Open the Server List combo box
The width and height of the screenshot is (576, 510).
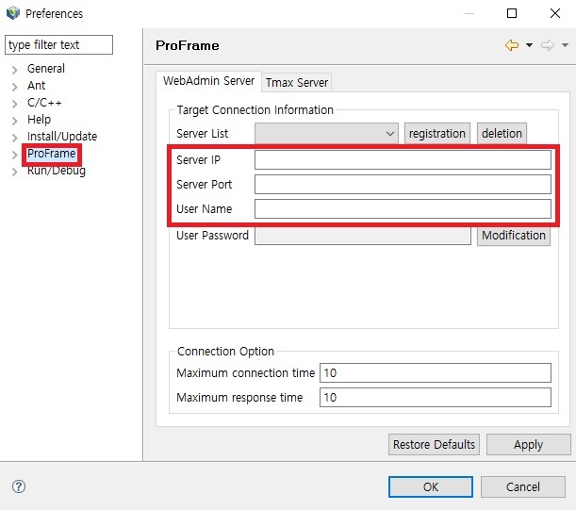(327, 134)
